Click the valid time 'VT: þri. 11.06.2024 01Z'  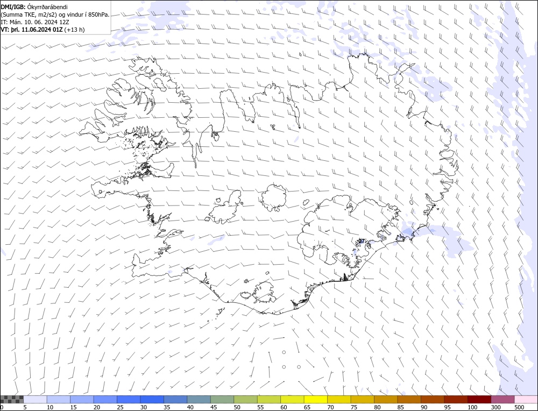coord(32,30)
